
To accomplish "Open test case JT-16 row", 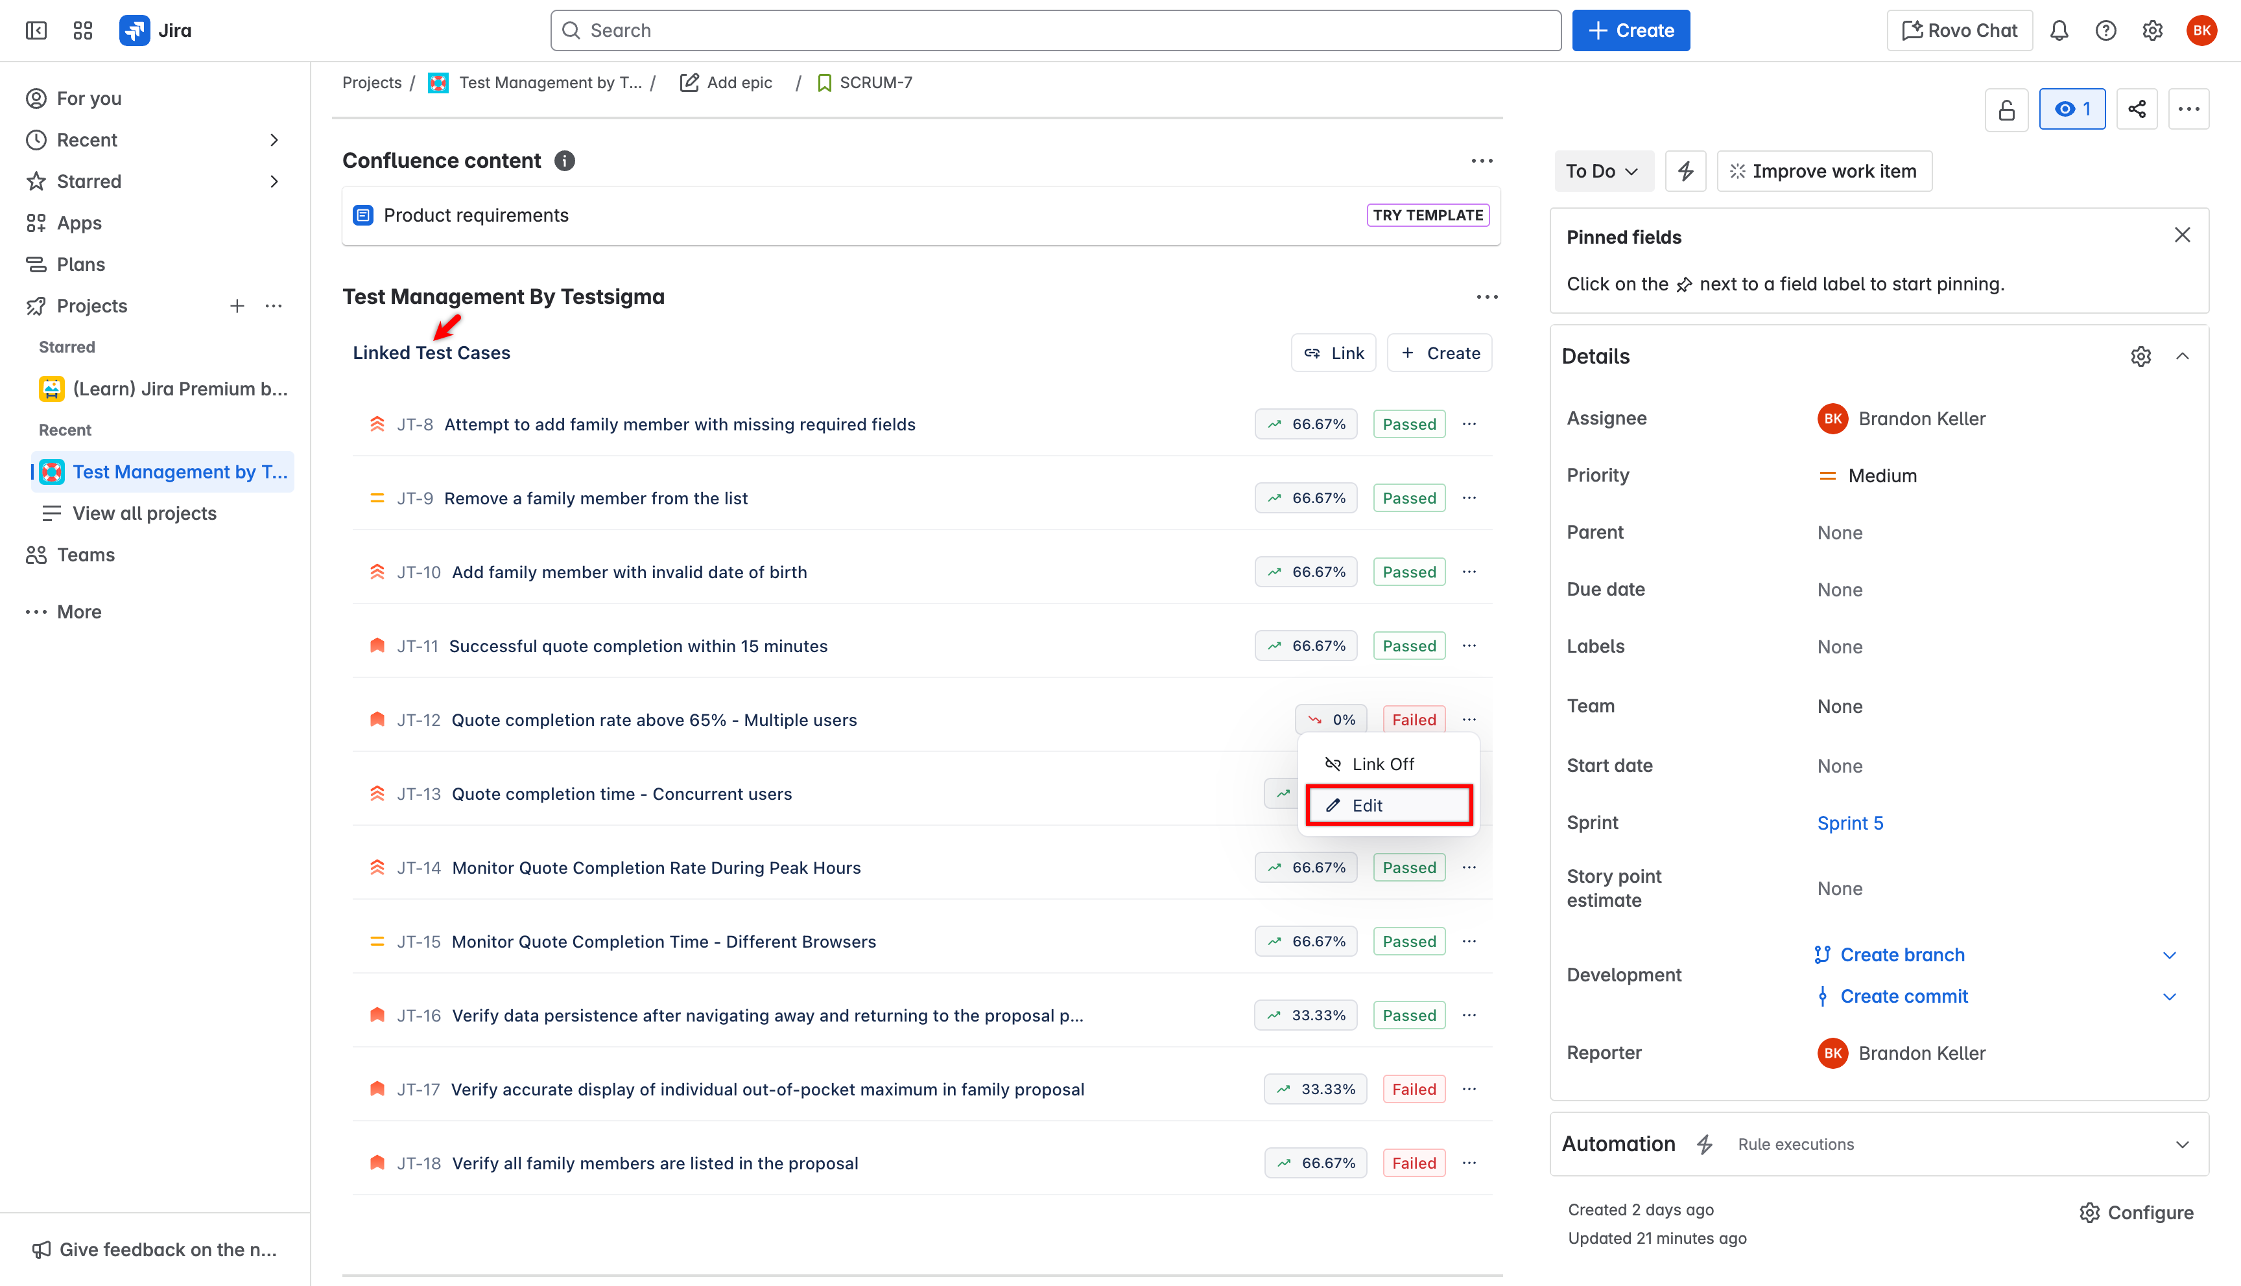I will click(923, 1016).
